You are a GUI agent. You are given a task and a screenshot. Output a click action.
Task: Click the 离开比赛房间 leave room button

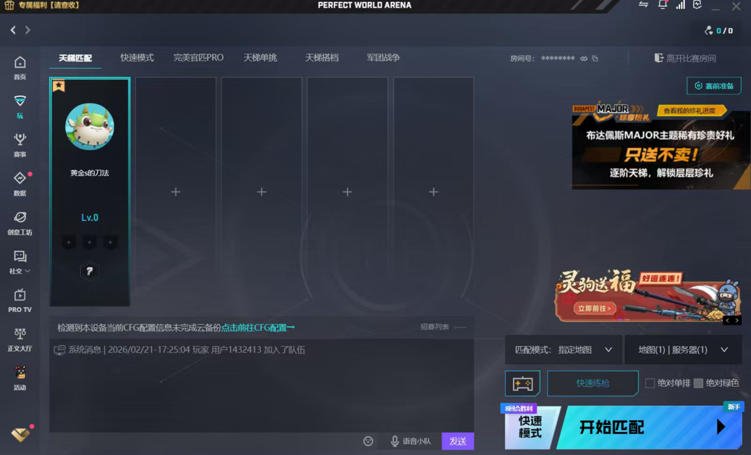coord(685,58)
